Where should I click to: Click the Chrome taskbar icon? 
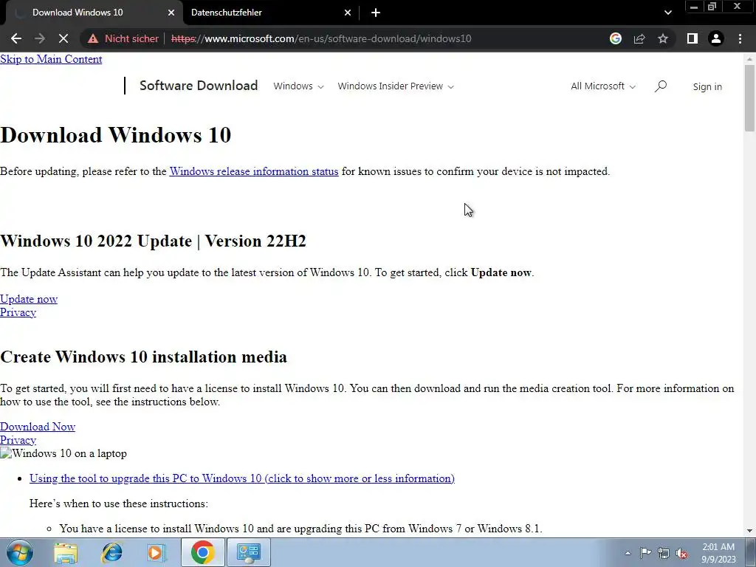(x=202, y=552)
